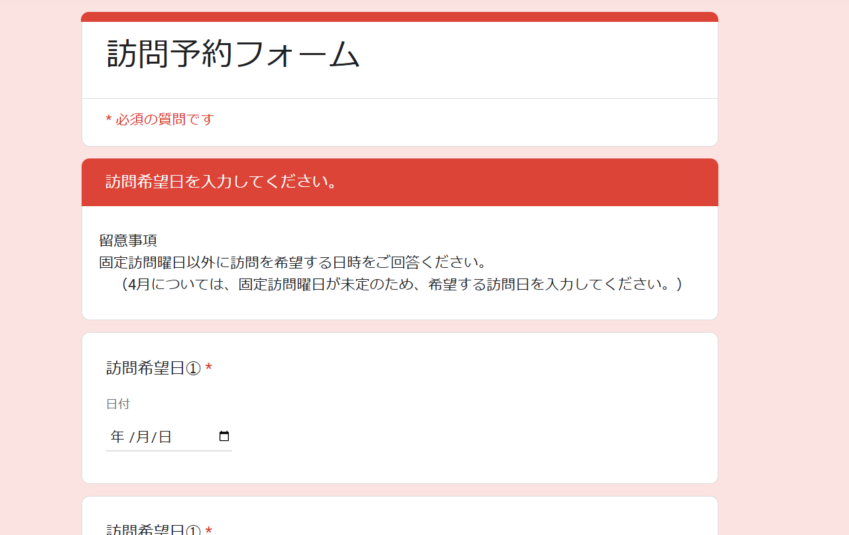The image size is (849, 535).
Task: Select the first 訪問希望日① question card
Action: 399,408
